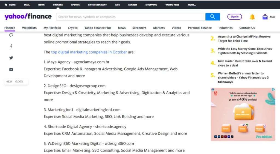
Task: Click the Sign in button
Action: coord(234,17)
